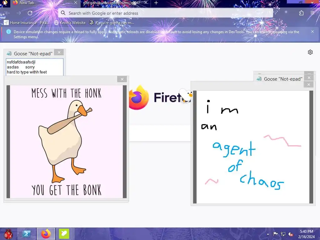Click the agent of chaos drawing
Screen dimensions: 320x240
253,147
